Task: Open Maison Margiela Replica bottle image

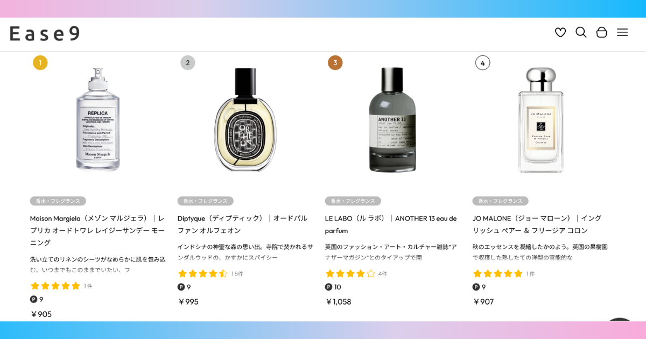Action: (x=98, y=119)
